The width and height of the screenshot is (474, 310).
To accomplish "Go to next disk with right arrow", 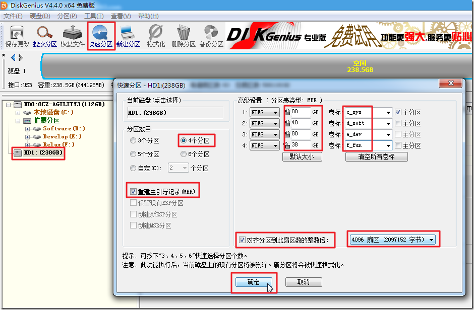I will point(21,57).
